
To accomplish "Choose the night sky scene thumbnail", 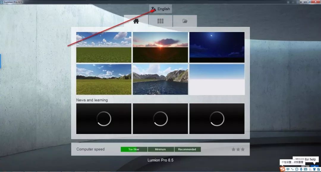I will coord(217,47).
